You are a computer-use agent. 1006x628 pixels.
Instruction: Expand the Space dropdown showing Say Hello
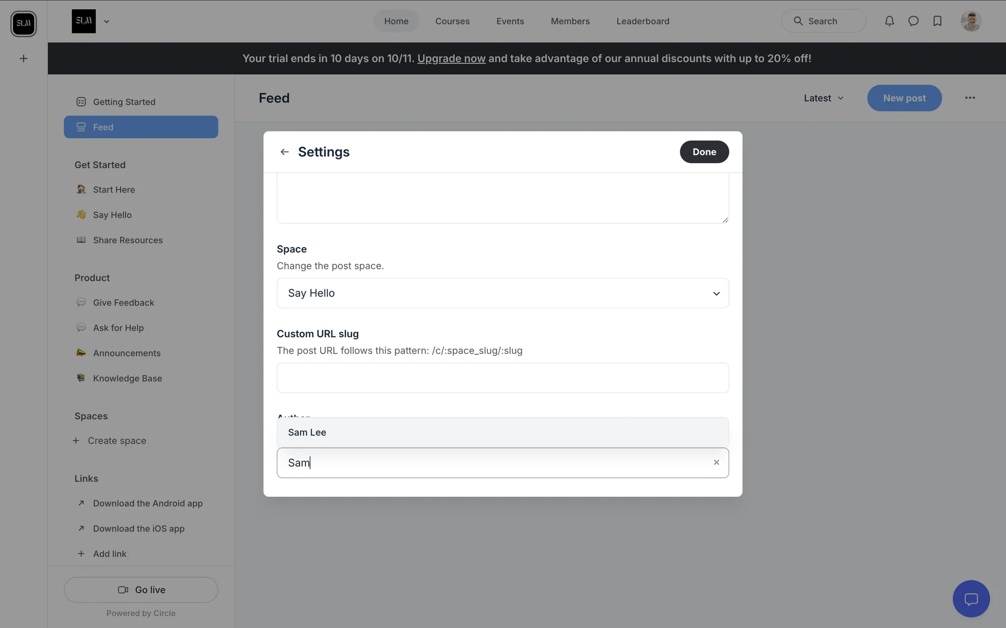pos(502,293)
